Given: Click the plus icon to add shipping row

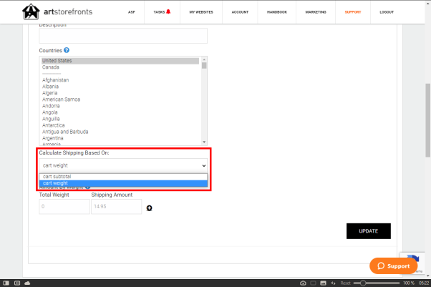Looking at the screenshot, I should [150, 208].
